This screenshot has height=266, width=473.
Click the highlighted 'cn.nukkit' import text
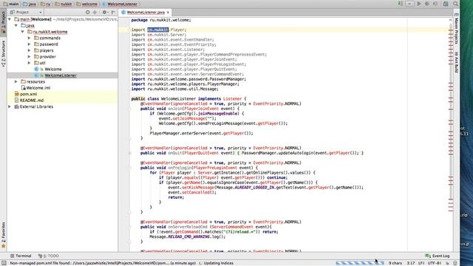[157, 30]
